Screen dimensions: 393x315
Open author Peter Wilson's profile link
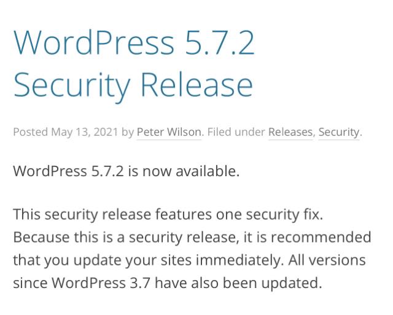[169, 132]
